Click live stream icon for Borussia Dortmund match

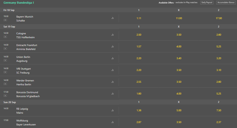(x=5, y=96)
